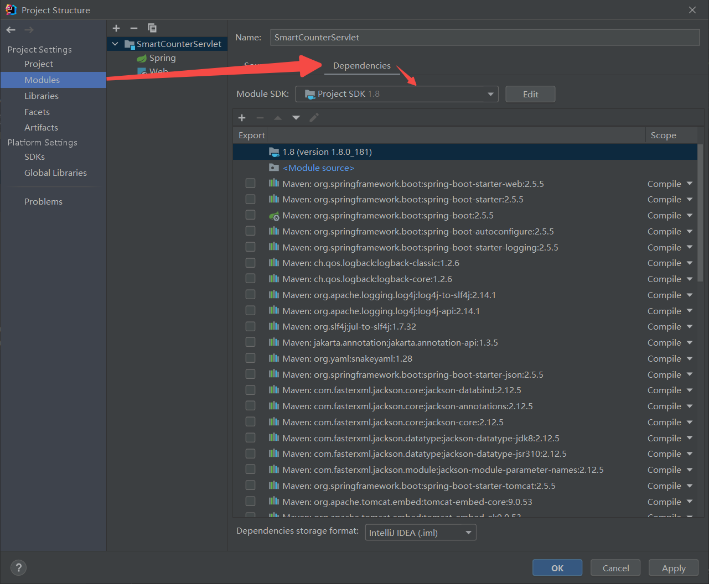The width and height of the screenshot is (709, 584).
Task: Toggle export checkbox for spring-boot-autoconfigure:2.5.5
Action: click(251, 231)
